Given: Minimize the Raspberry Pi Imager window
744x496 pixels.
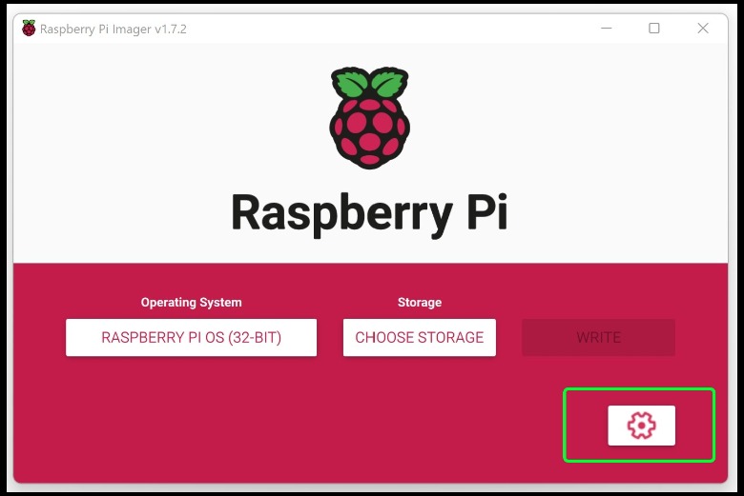Looking at the screenshot, I should point(606,29).
